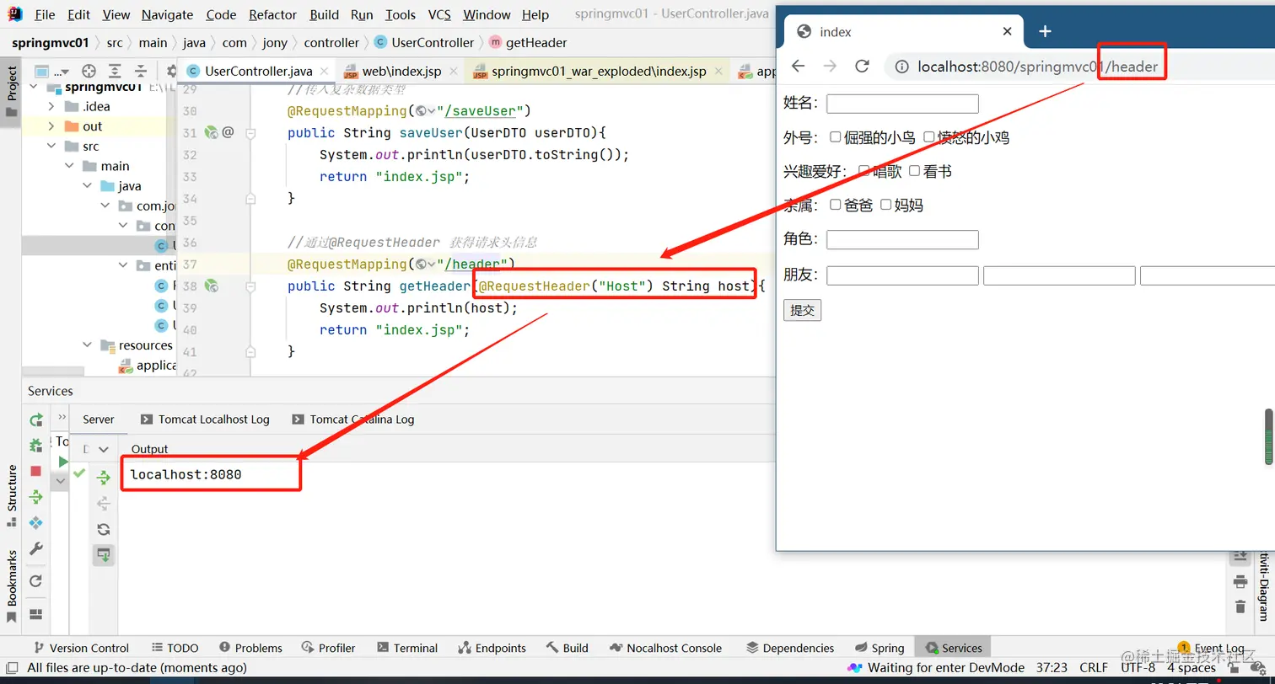Collapse the saveUser method fold at line 31
The image size is (1275, 684).
coord(250,133)
